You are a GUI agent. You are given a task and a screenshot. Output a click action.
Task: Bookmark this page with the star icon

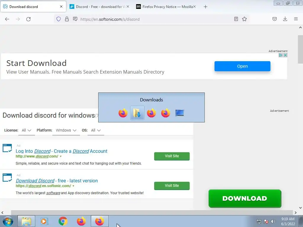(x=244, y=19)
